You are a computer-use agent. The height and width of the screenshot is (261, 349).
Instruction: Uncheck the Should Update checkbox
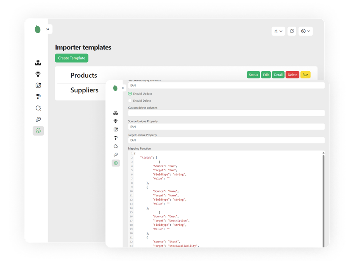tap(130, 94)
